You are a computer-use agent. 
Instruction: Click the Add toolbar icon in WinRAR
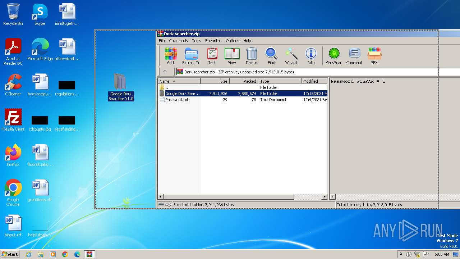170,56
